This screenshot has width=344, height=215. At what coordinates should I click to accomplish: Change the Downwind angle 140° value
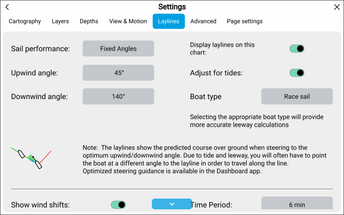click(118, 97)
